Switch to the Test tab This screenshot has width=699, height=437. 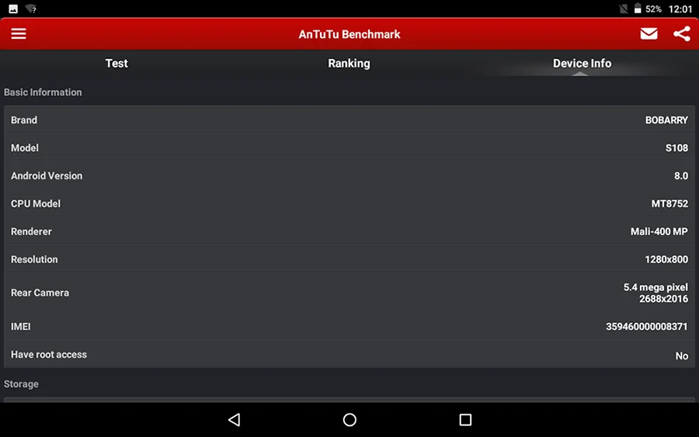pos(116,63)
